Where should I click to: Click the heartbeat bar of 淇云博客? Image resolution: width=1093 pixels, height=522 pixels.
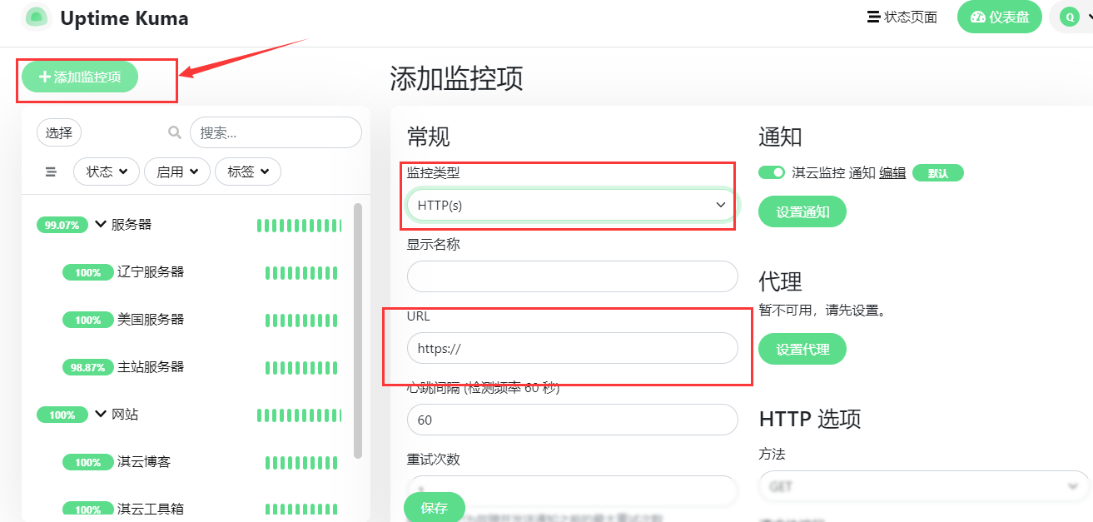302,462
